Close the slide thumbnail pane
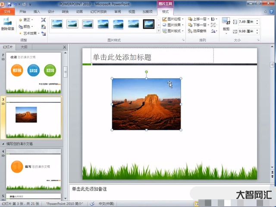 (65, 47)
